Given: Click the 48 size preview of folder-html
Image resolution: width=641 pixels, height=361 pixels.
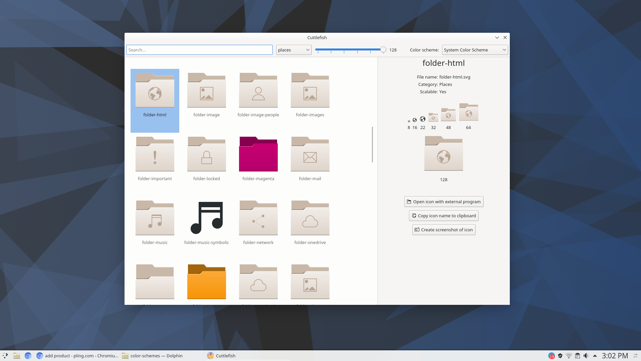Looking at the screenshot, I should tap(448, 114).
